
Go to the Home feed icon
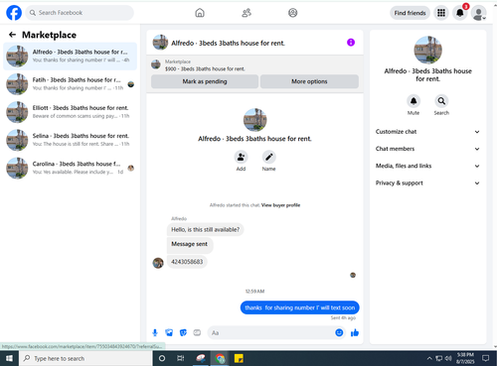(200, 13)
